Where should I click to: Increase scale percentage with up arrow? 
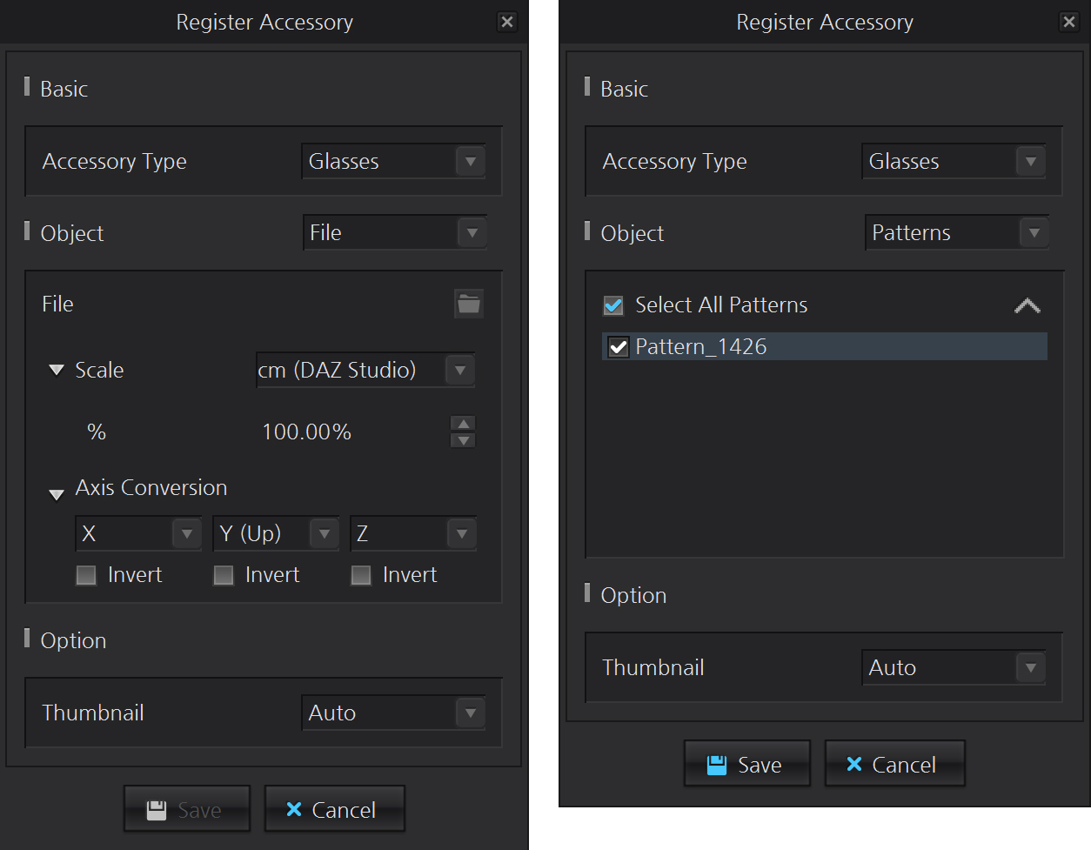[463, 424]
